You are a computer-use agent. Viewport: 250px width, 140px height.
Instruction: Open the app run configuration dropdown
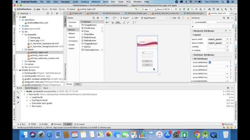146,9
